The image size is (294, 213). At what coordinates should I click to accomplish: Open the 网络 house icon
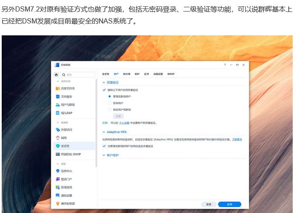[x=58, y=138]
